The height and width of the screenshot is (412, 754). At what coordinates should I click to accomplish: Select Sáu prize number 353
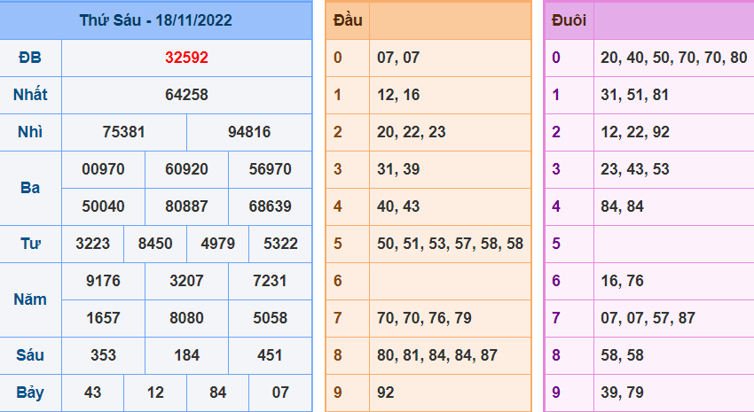pyautogui.click(x=103, y=355)
